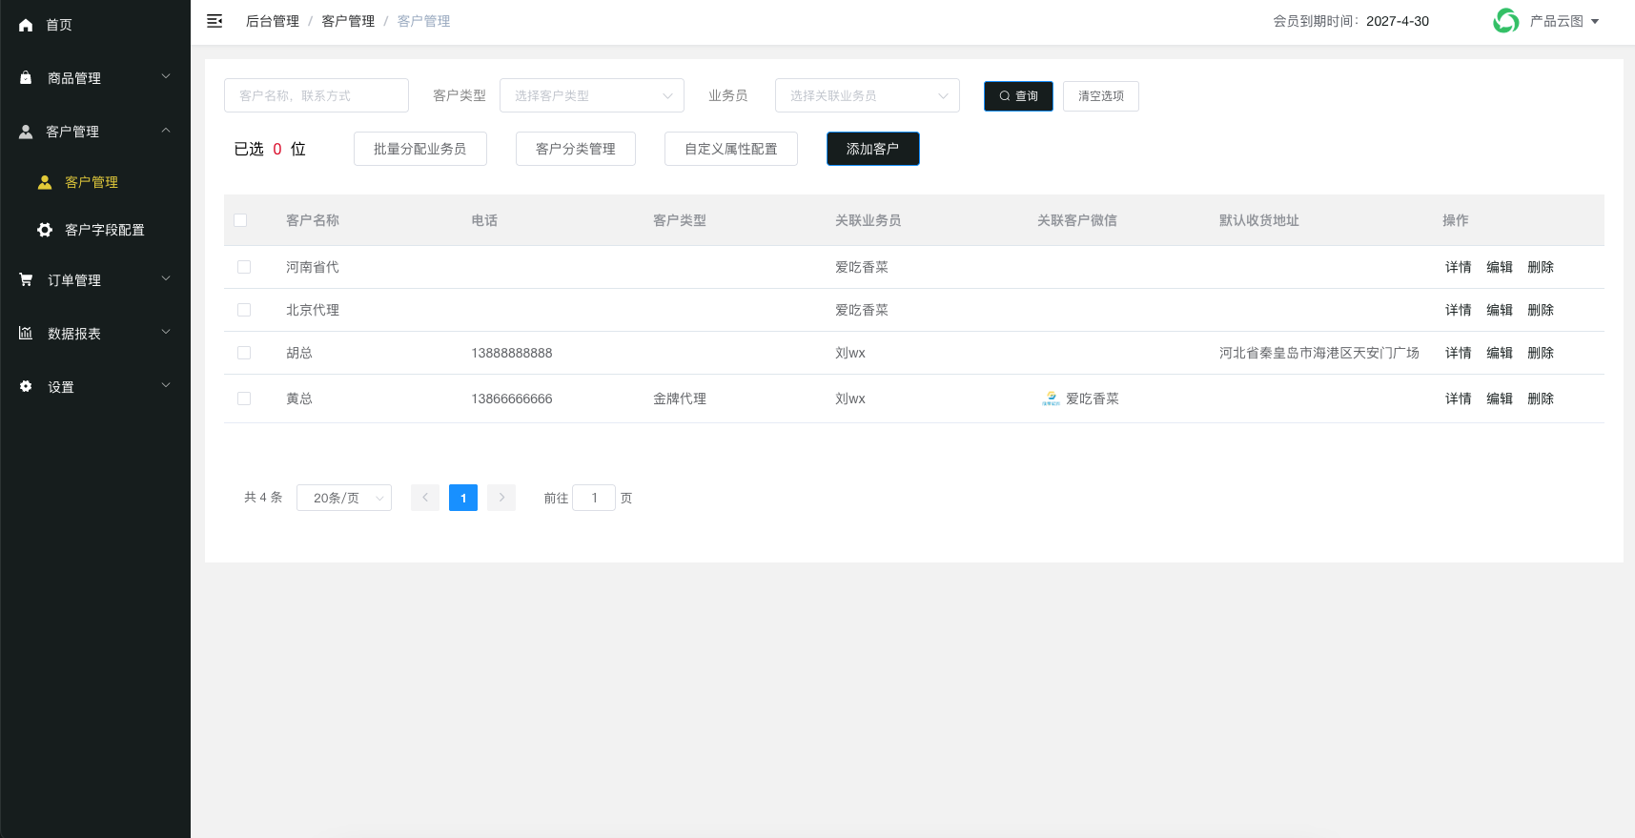Click the 前往 page number input

tap(594, 498)
